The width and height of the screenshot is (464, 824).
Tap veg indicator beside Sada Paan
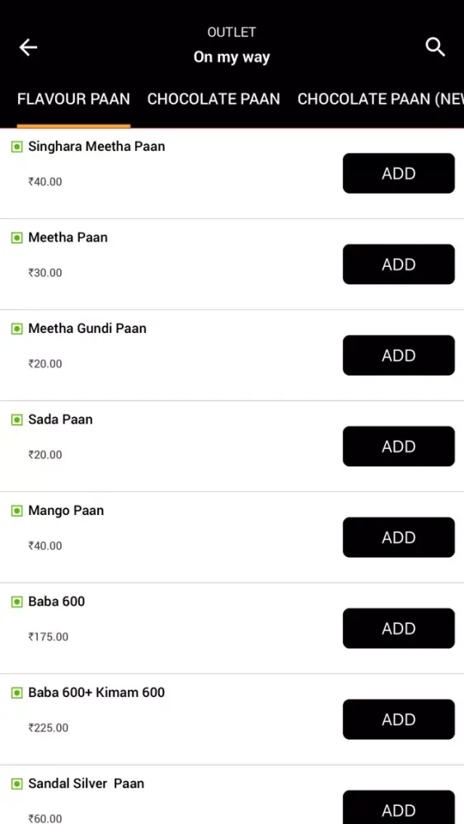pyautogui.click(x=16, y=420)
